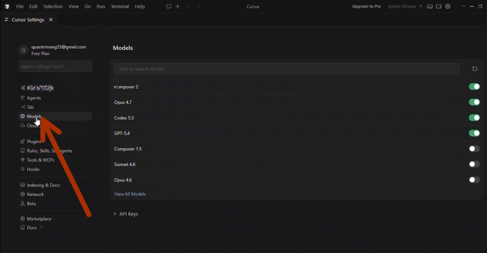The height and width of the screenshot is (253, 487).
Task: Turn off the GPT-5.4 toggle
Action: click(x=474, y=133)
